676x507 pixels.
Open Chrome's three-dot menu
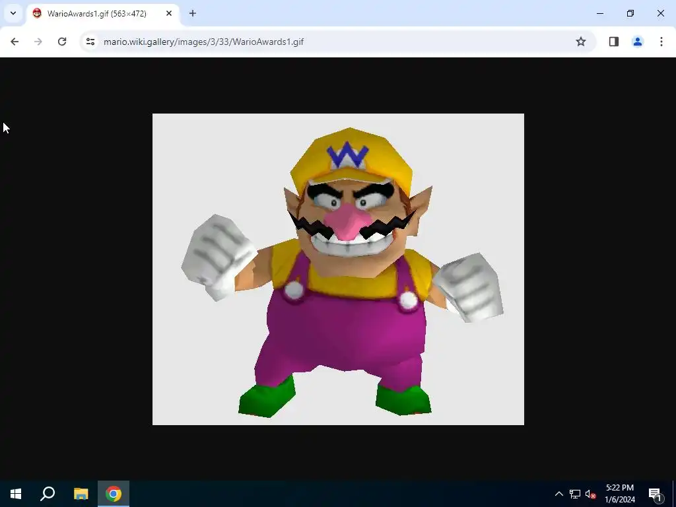[661, 42]
